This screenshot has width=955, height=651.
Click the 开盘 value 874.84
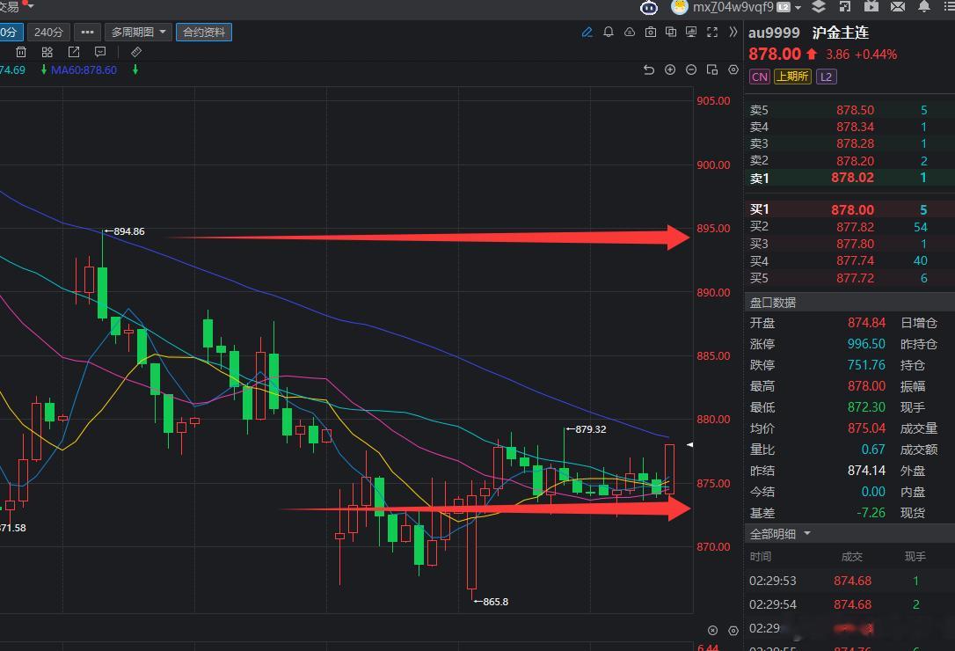point(866,323)
